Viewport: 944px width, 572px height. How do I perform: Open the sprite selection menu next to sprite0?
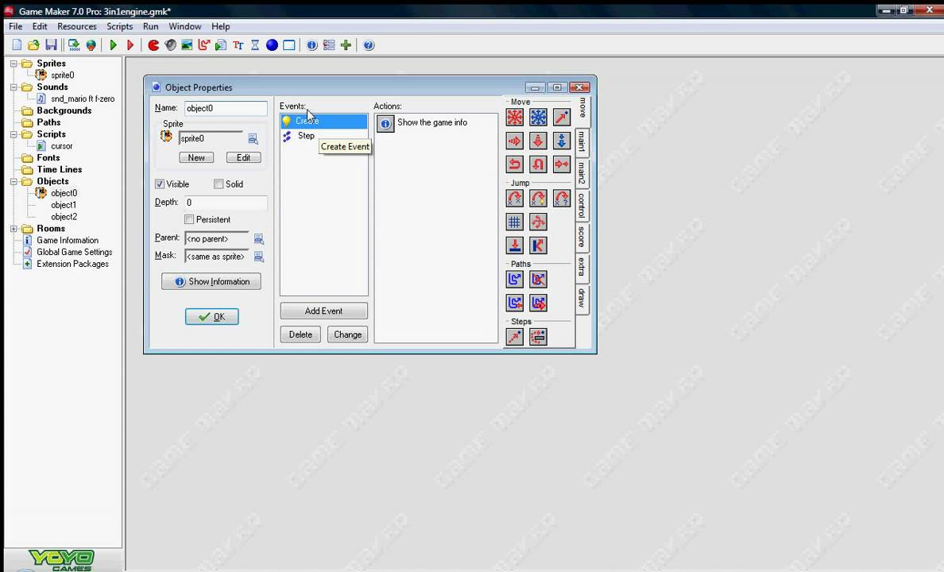(x=253, y=139)
